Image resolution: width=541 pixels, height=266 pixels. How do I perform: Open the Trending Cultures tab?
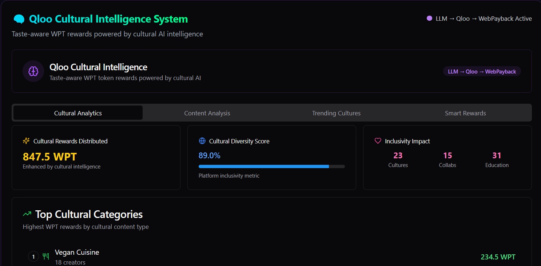pos(336,113)
